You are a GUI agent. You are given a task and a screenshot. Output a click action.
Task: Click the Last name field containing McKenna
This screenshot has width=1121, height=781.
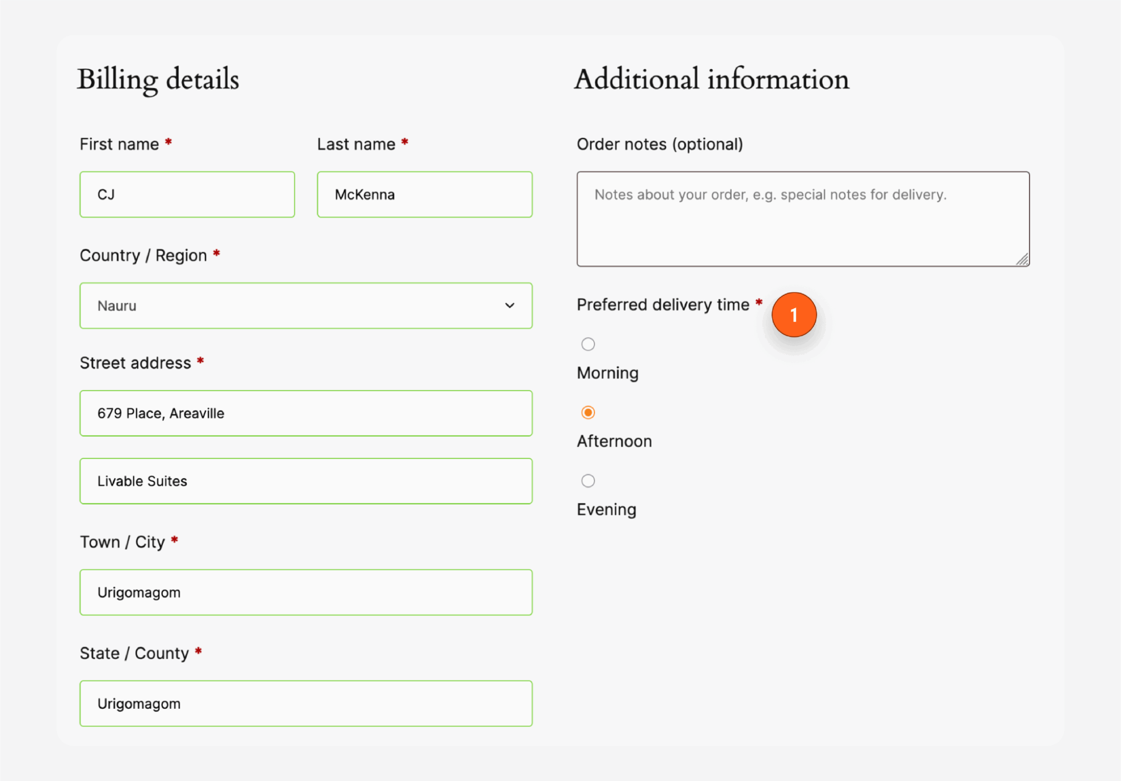pos(424,194)
